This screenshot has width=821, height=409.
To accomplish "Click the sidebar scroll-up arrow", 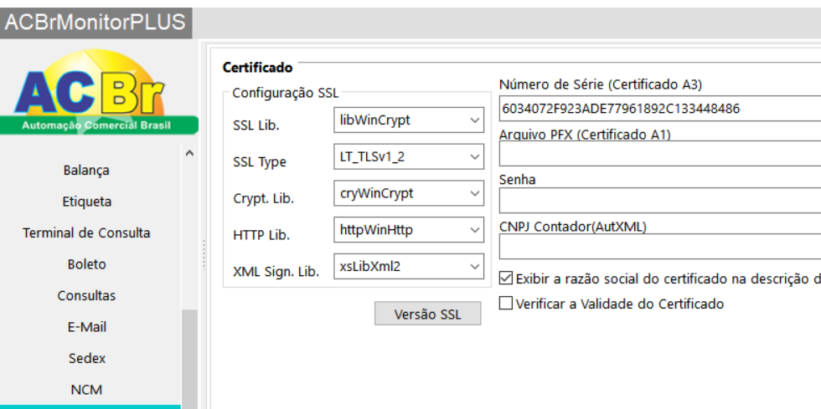I will click(x=189, y=153).
